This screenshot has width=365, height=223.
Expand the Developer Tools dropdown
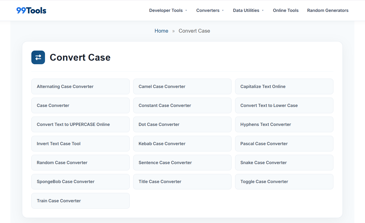click(x=168, y=10)
